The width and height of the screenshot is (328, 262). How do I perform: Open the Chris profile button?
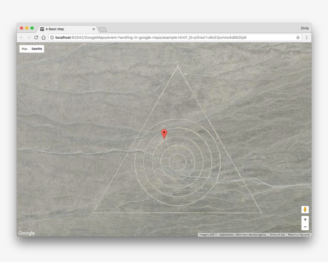coord(304,29)
